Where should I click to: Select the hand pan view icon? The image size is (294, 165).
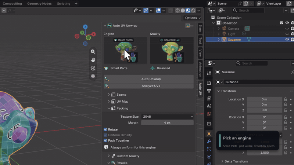click(93, 60)
